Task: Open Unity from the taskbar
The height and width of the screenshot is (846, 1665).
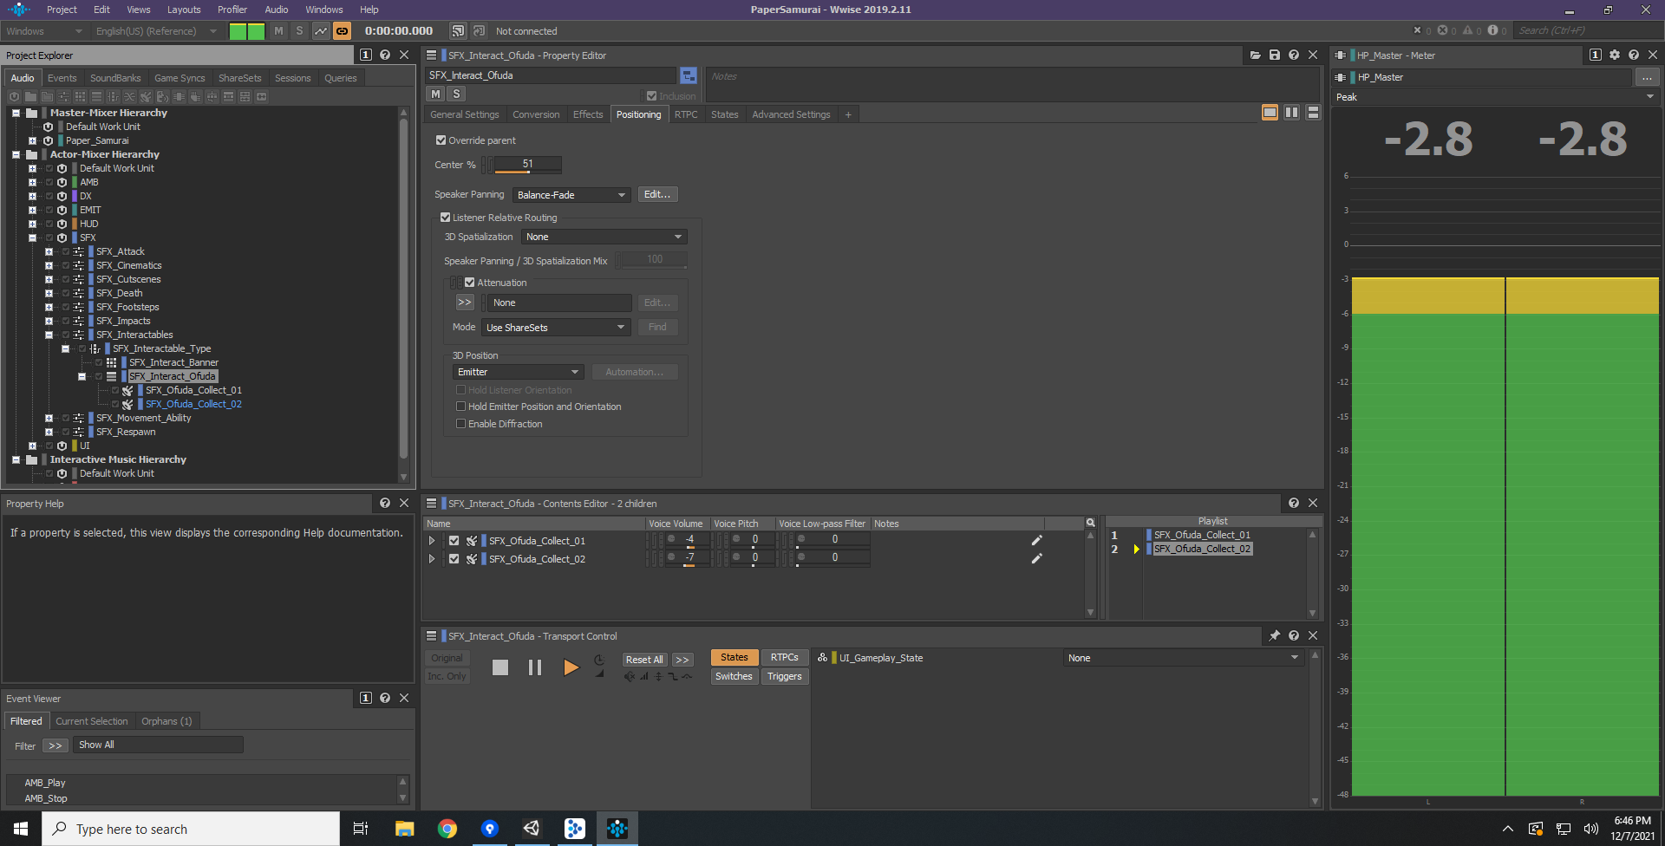Action: pos(532,829)
